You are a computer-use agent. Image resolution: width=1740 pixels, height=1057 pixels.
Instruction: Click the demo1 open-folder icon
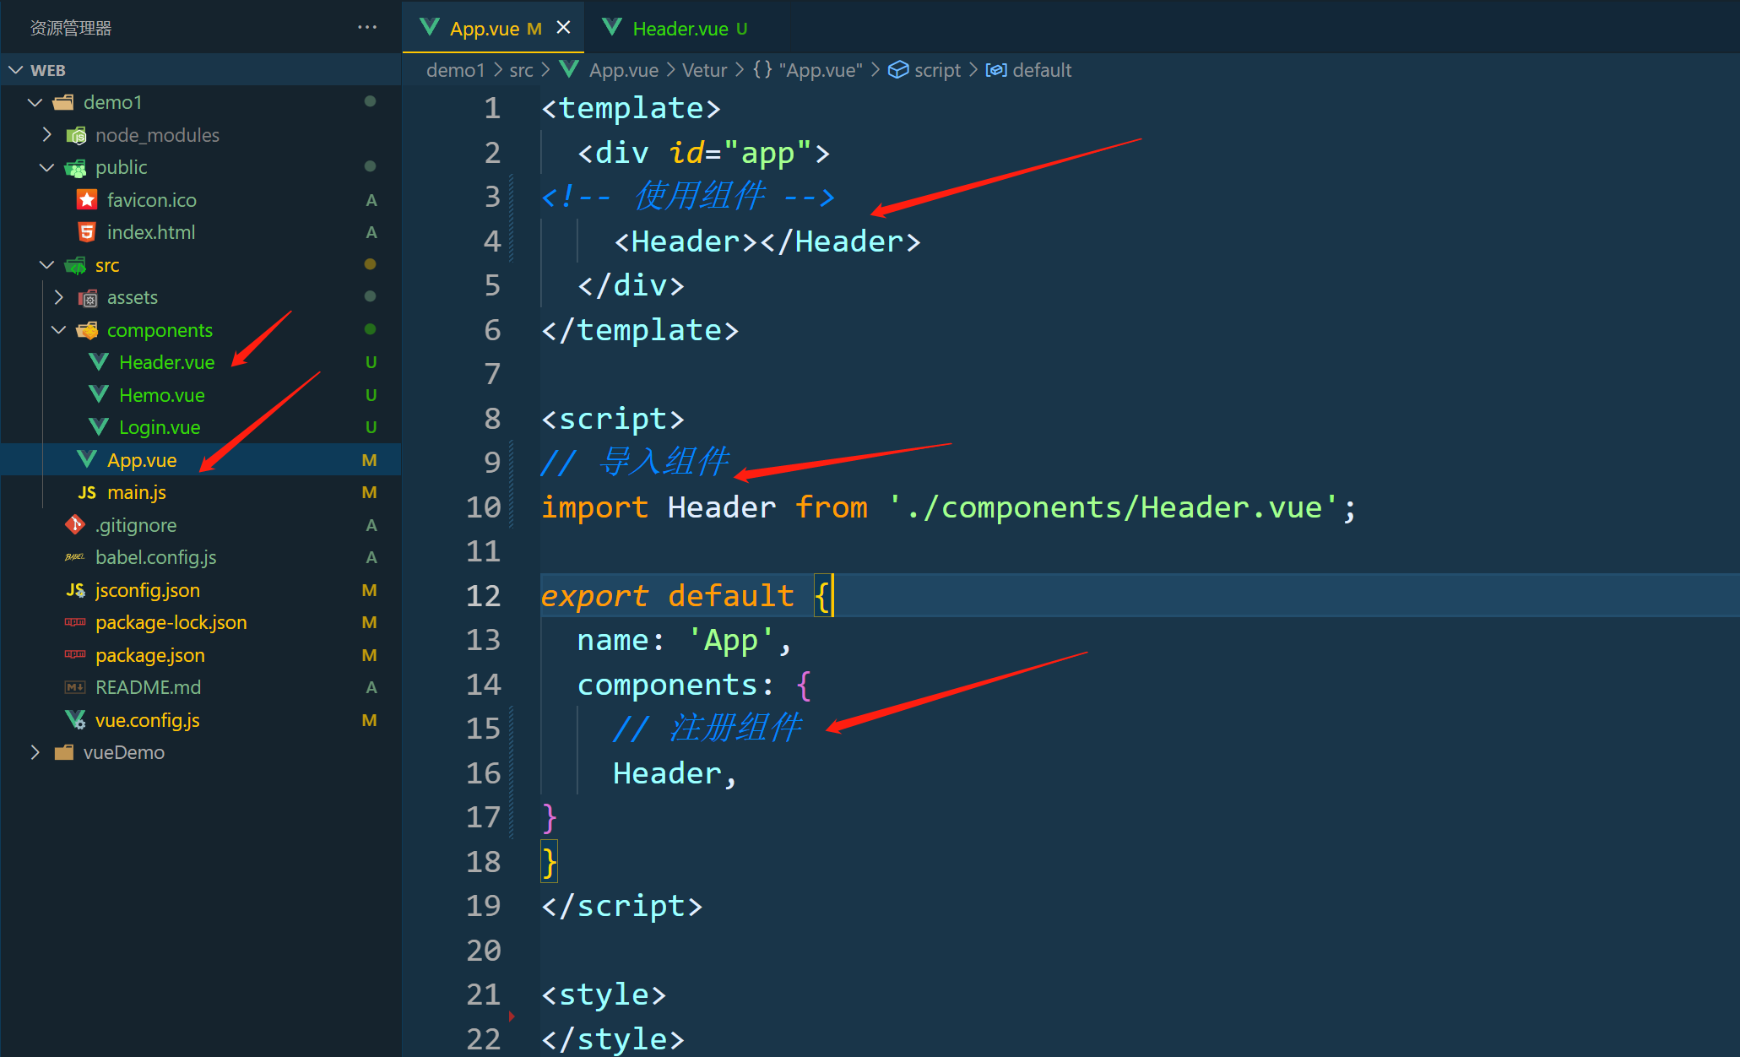point(63,102)
